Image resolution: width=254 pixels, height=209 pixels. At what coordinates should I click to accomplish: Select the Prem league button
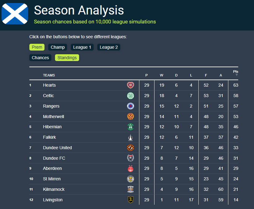(x=37, y=47)
